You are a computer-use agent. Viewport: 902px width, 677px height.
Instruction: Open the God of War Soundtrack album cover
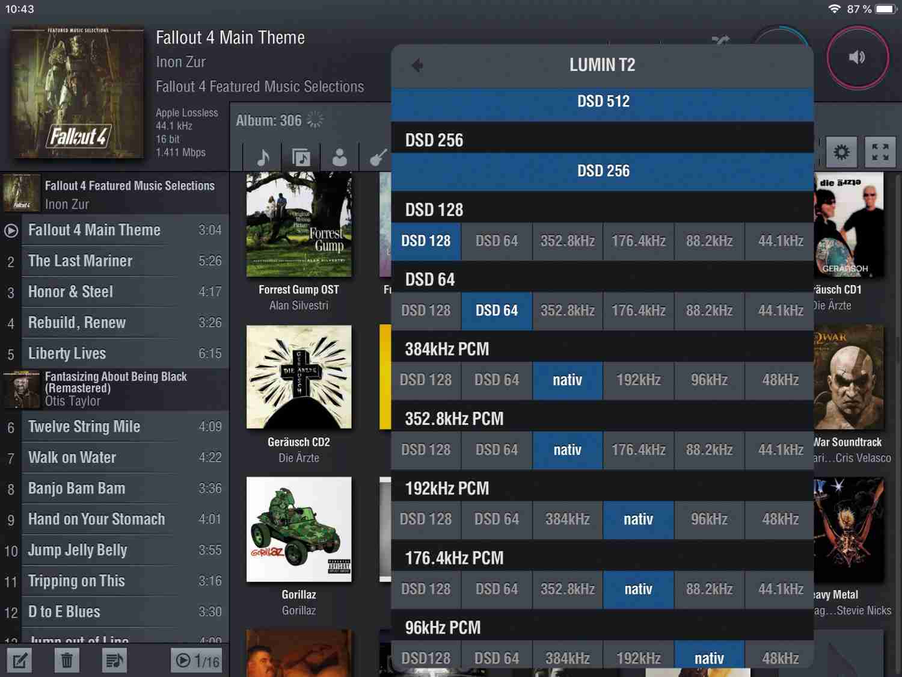848,377
